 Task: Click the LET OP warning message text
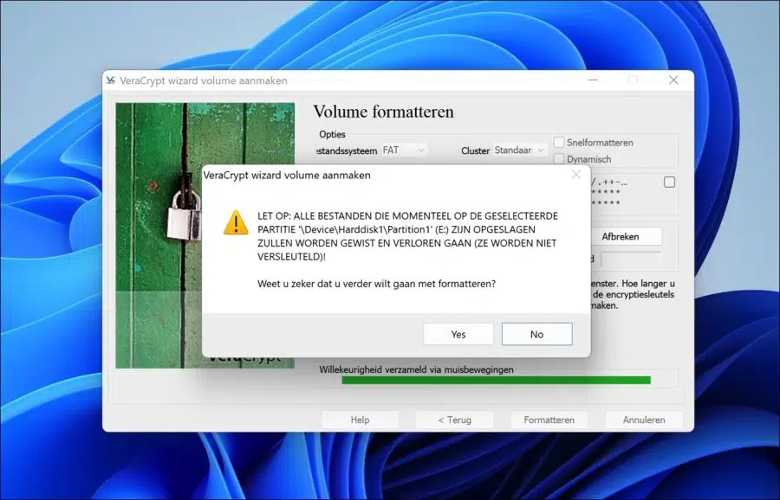pyautogui.click(x=407, y=236)
